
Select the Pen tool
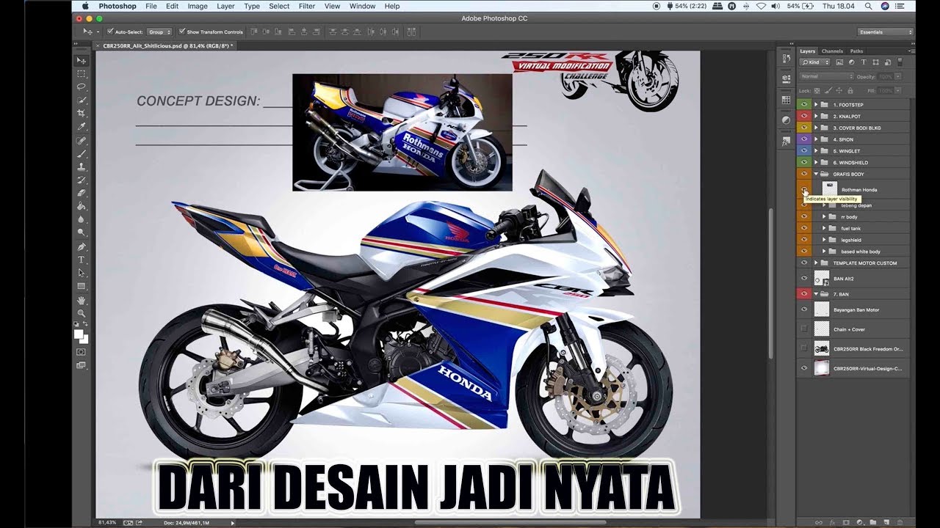click(x=82, y=246)
